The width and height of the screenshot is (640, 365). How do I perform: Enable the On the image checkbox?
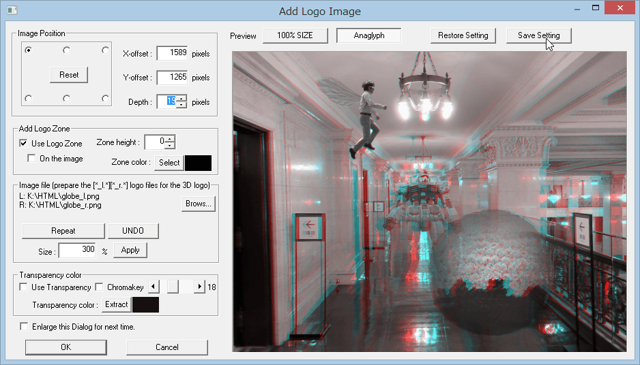pos(31,158)
